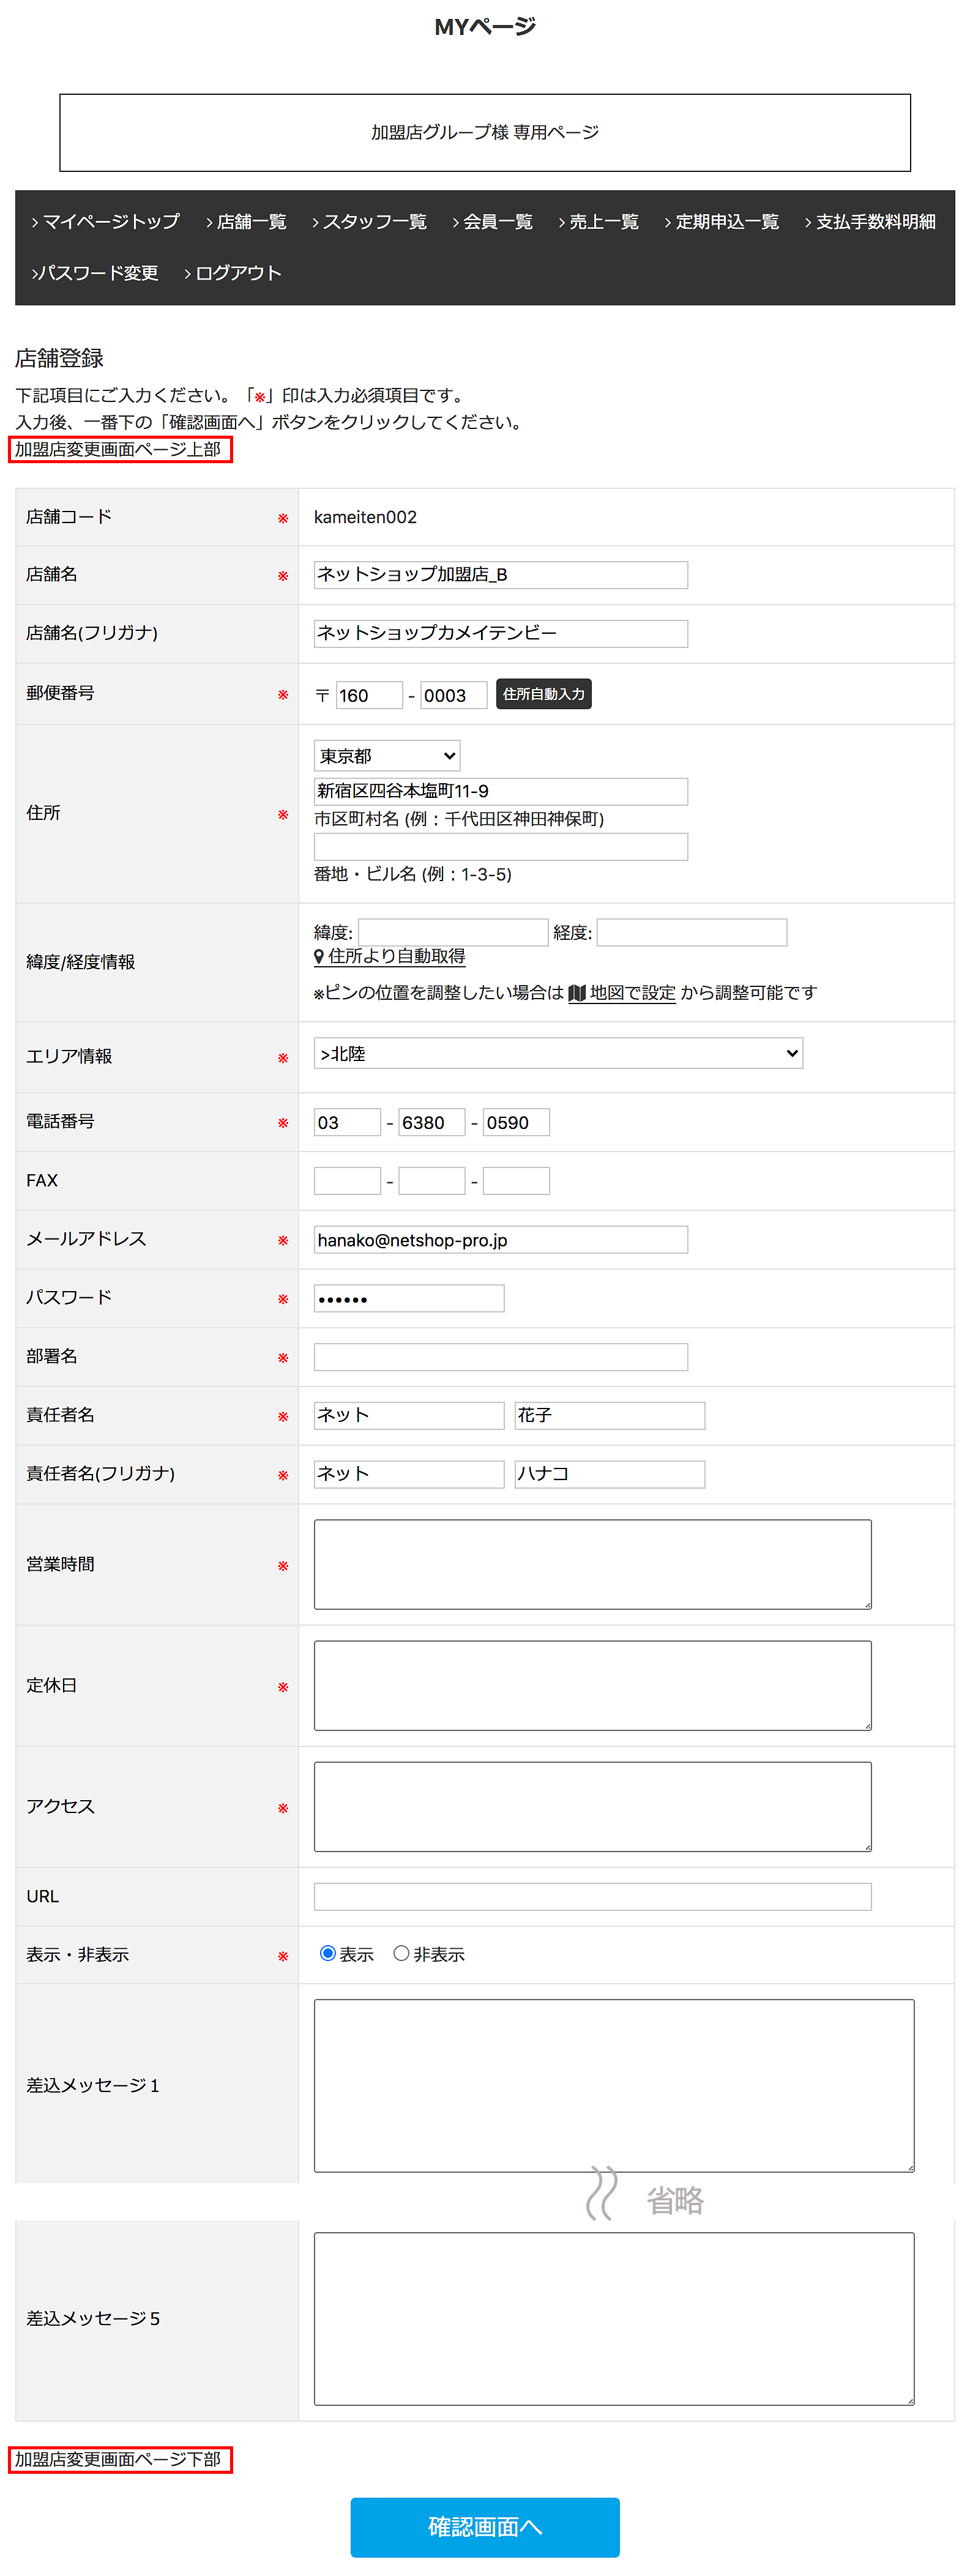This screenshot has width=970, height=2576.
Task: Open 売上一覧 from navigation bar
Action: [599, 221]
